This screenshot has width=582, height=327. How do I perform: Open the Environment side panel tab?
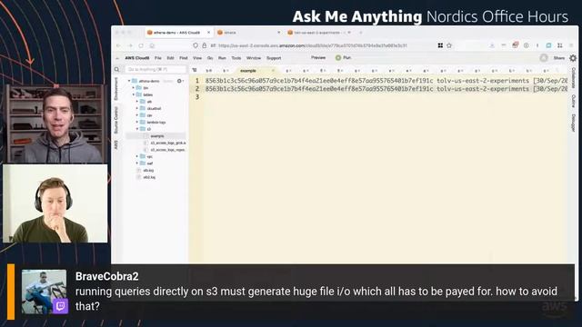(x=116, y=89)
